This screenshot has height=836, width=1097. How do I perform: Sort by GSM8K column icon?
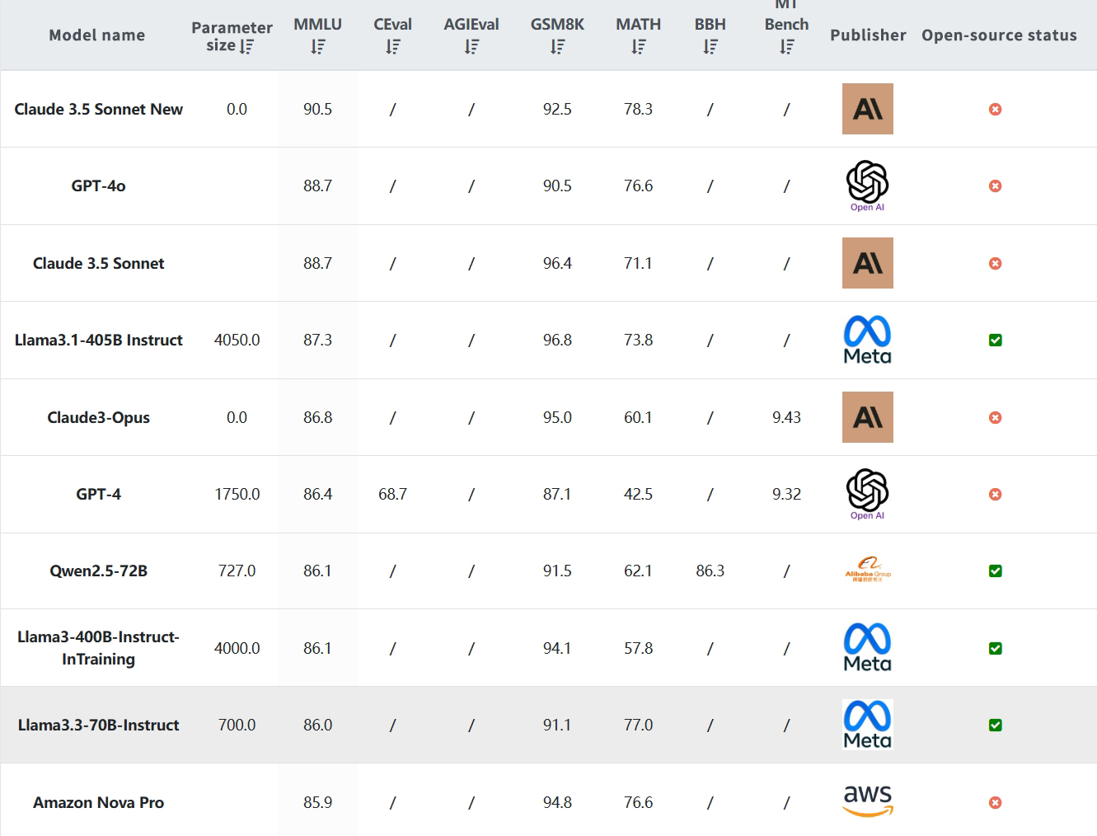point(558,47)
